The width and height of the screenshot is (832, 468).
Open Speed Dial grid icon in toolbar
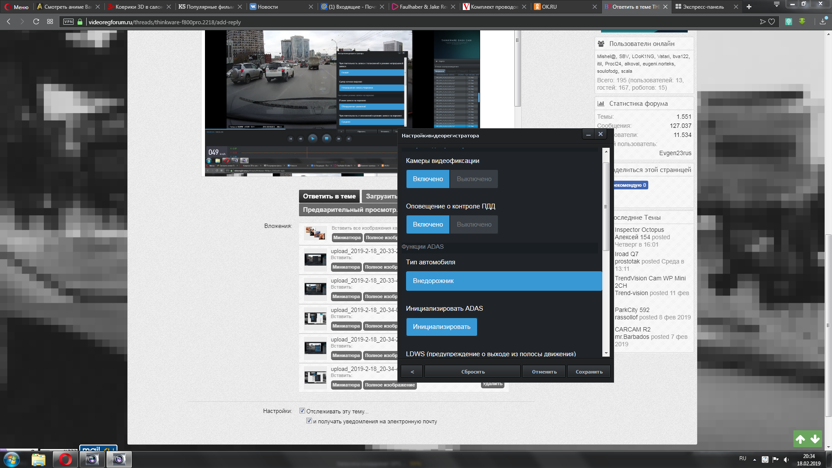pos(50,22)
